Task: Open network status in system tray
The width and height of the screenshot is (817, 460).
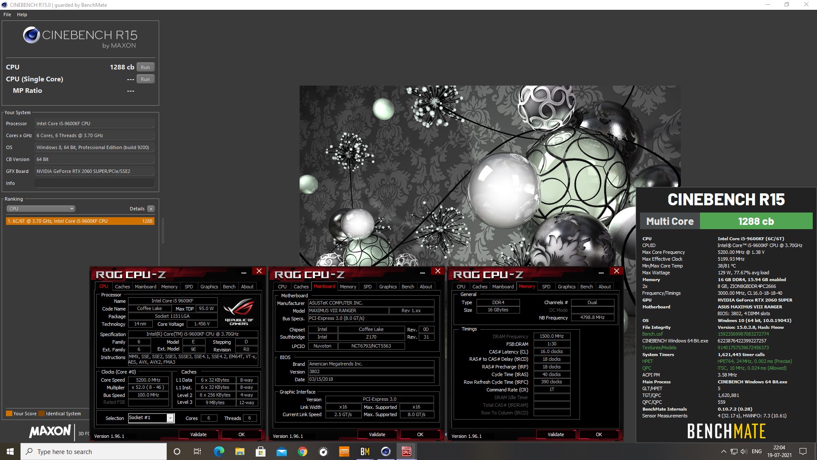Action: pos(734,451)
